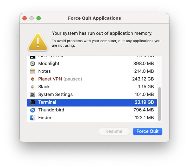
Task: Click the partially visible IntelliJ IDEA icon
Action: click(33, 57)
